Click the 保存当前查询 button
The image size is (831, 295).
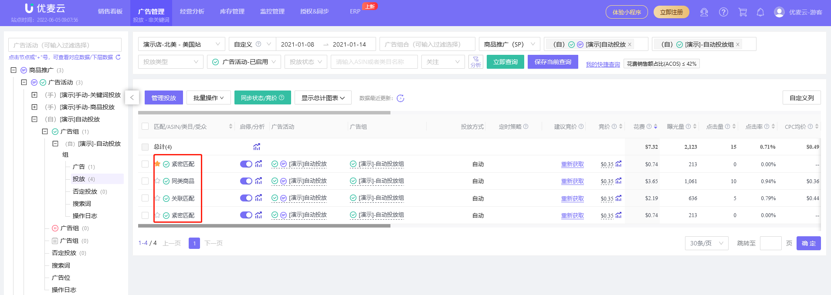coord(553,62)
